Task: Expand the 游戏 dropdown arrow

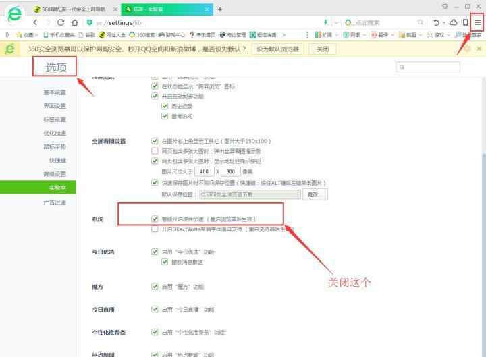Action: pyautogui.click(x=448, y=35)
